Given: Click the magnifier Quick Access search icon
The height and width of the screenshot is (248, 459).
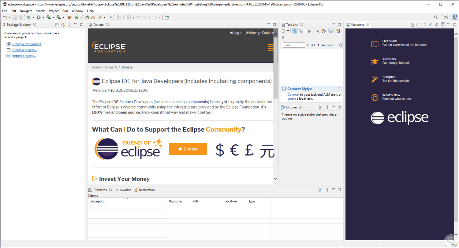Looking at the screenshot, I should point(436,17).
